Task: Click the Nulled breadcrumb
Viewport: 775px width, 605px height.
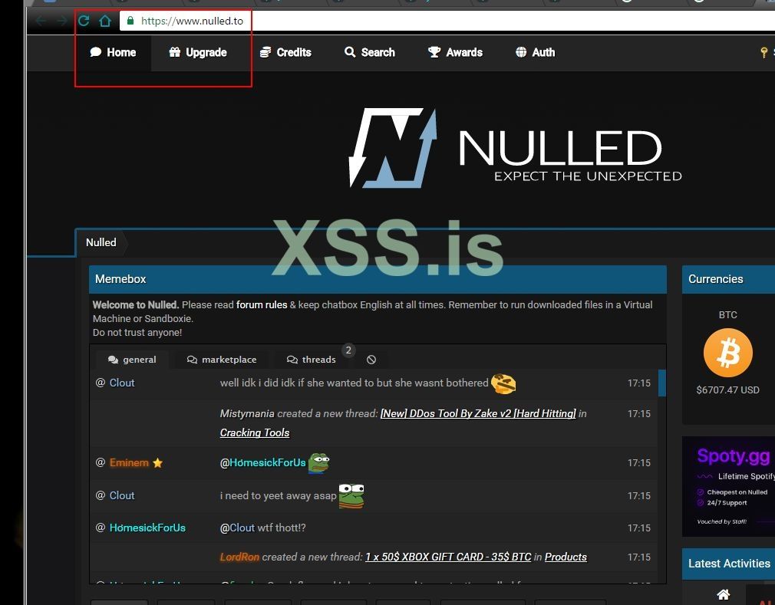Action: pos(101,242)
